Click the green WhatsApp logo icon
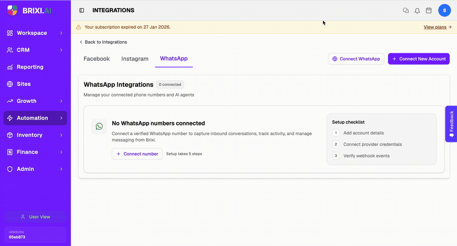Viewport: 457px width, 246px height. pos(99,127)
